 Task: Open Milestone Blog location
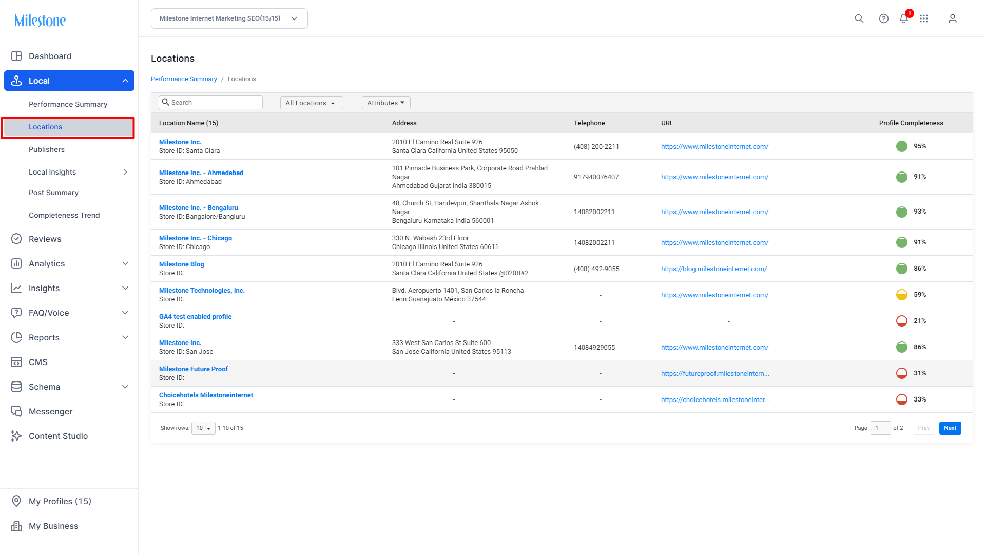182,264
